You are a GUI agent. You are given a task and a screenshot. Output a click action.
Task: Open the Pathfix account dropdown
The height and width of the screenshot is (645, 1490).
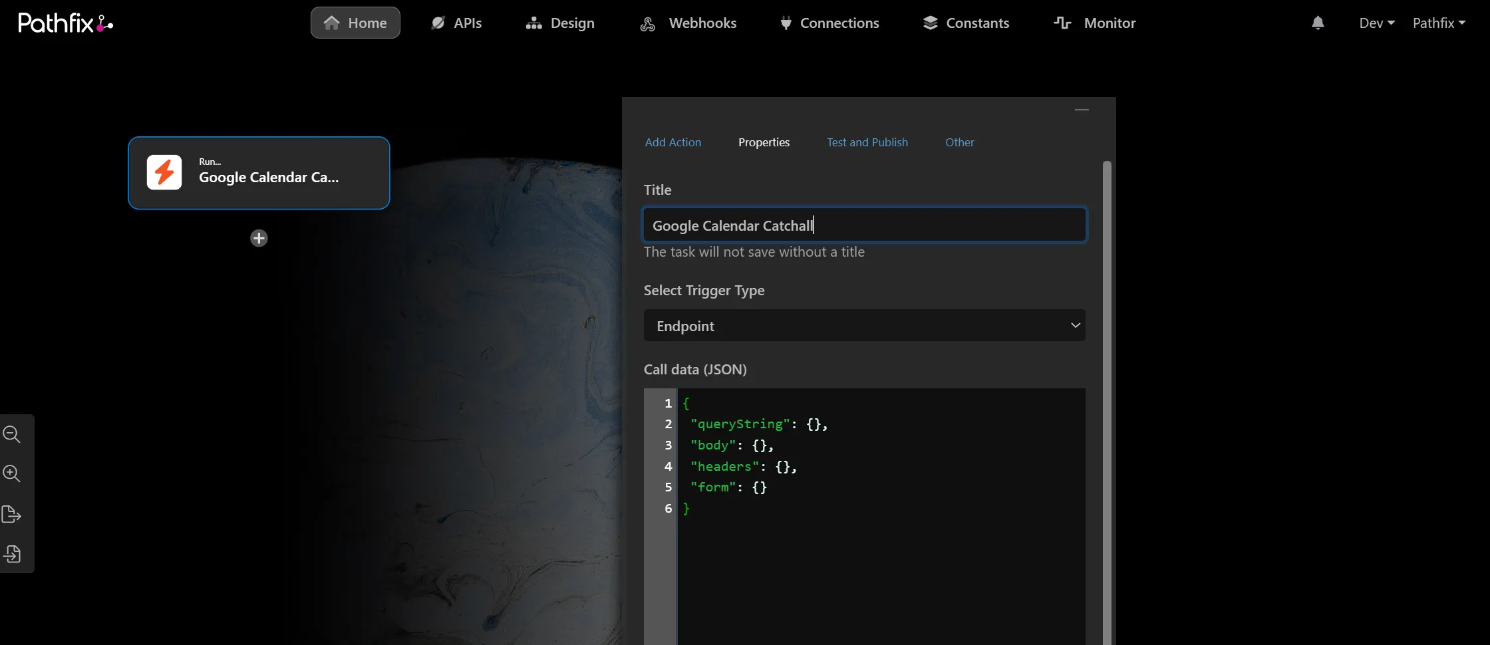(x=1439, y=23)
